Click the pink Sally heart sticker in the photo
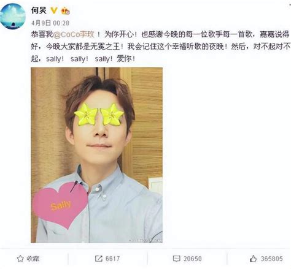 (61, 205)
